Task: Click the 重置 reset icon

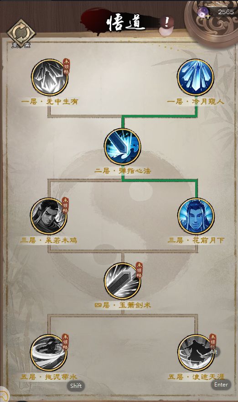Action: point(21,34)
